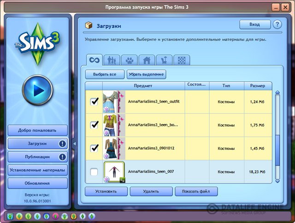Uncheck the AnnaMariaSims3_teen_bo... checkbox
The width and height of the screenshot is (295, 223).
(94, 125)
